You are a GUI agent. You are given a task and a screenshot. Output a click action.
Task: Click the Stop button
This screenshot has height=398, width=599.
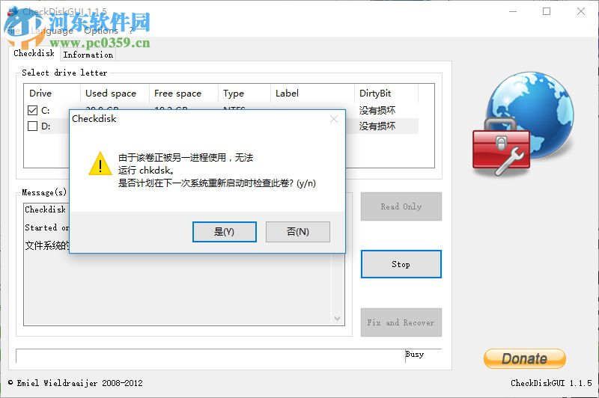pyautogui.click(x=401, y=264)
